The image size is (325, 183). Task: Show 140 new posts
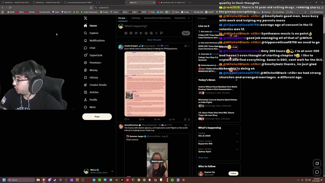(154, 40)
